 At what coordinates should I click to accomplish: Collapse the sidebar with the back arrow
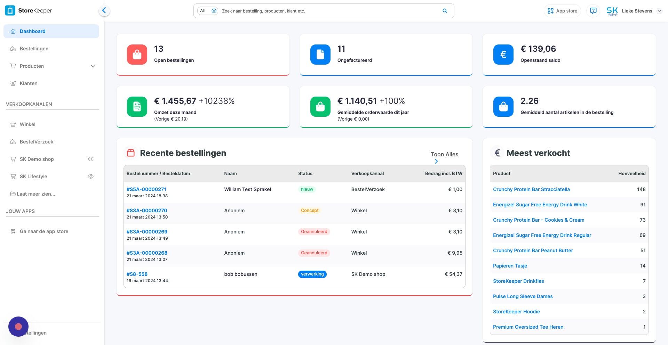(104, 10)
